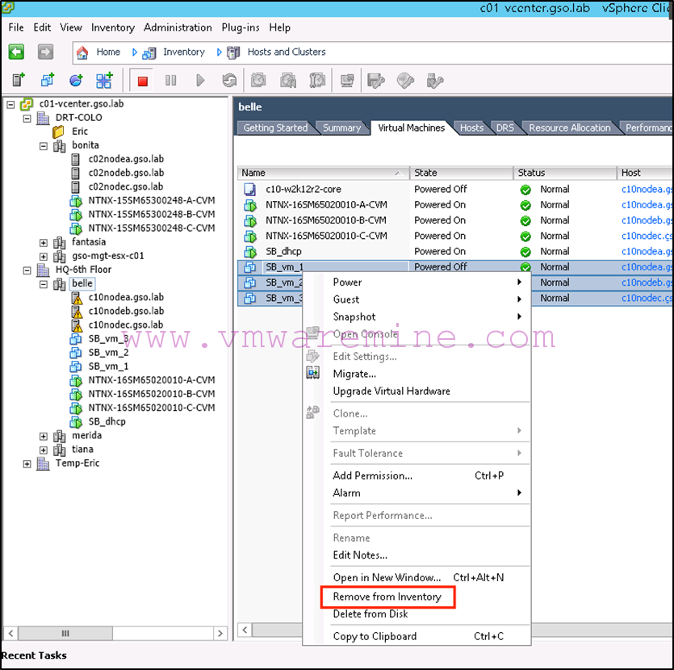
Task: Click the grey Forward navigation arrow
Action: tap(45, 52)
